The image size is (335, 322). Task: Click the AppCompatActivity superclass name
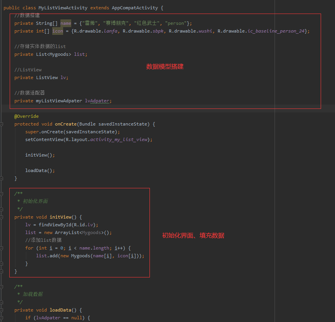tap(135, 8)
